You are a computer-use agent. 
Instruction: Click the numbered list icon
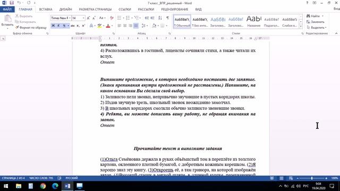pos(127,18)
